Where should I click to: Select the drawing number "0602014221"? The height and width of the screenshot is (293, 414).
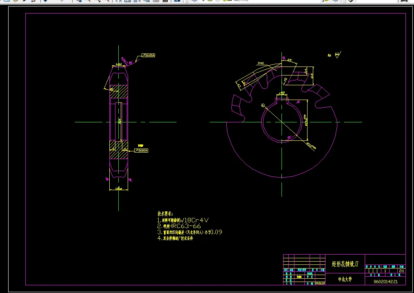point(385,282)
